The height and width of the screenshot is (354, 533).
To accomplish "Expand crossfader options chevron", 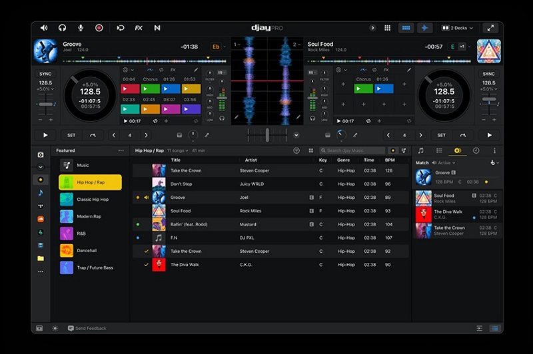I will 296,135.
